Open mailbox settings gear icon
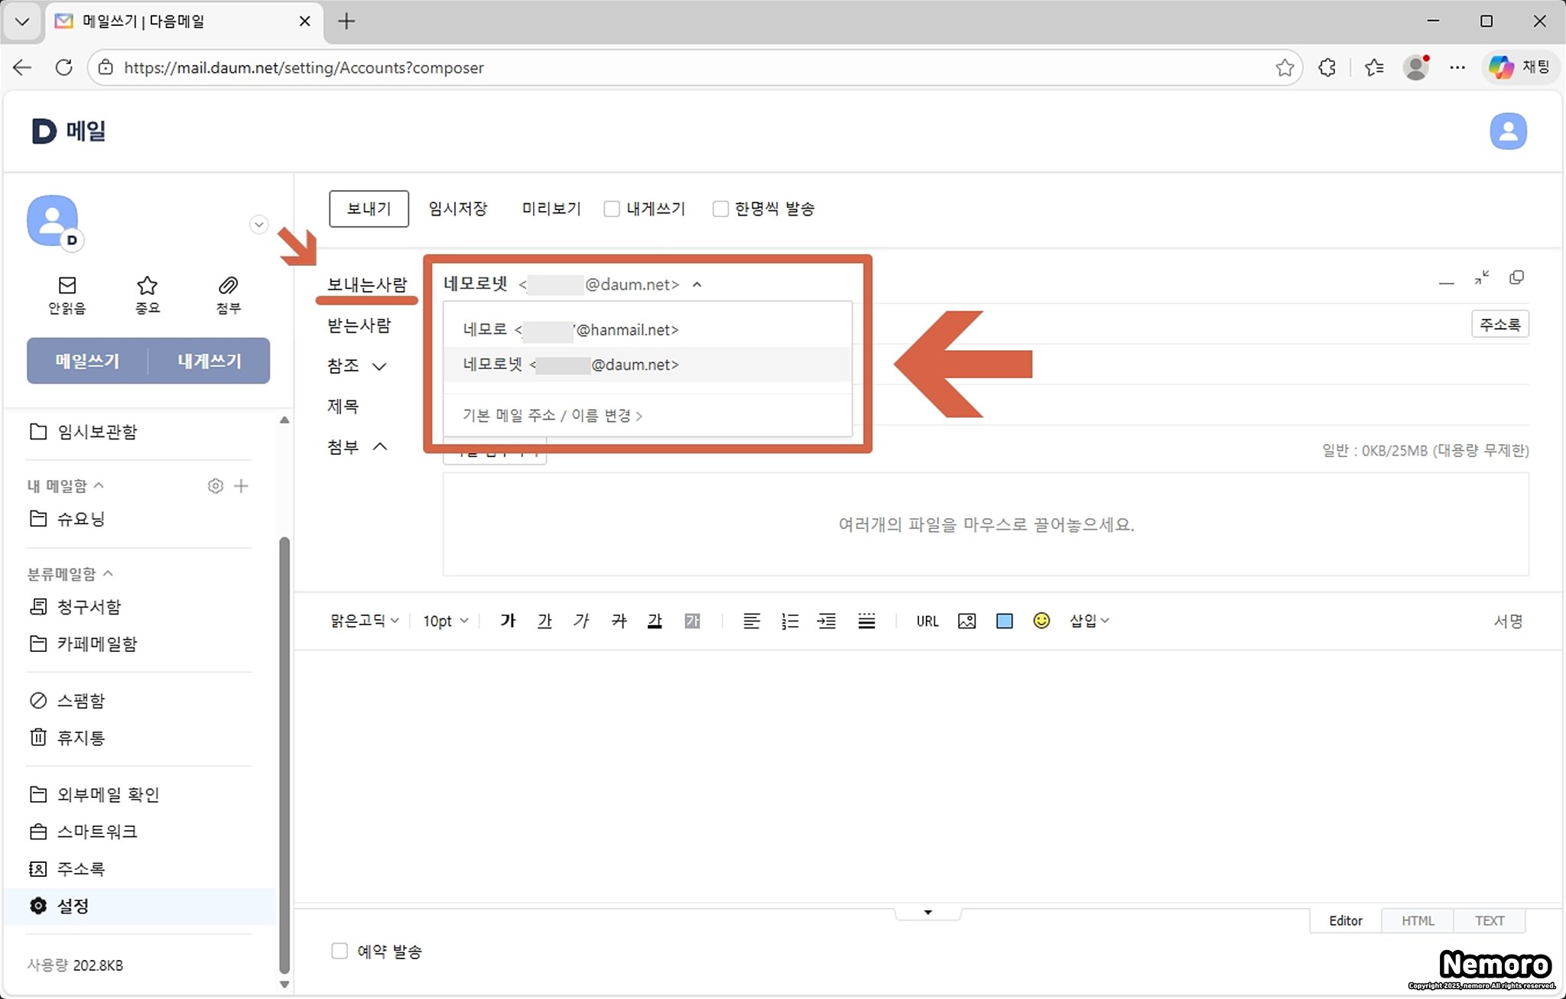Screen dimensions: 1566x999 (x=216, y=486)
